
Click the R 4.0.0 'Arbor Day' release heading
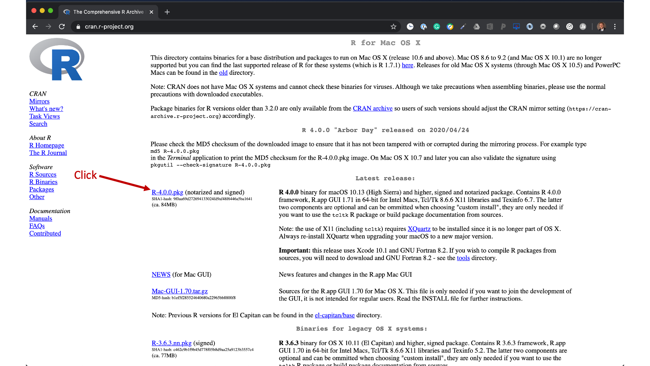385,130
